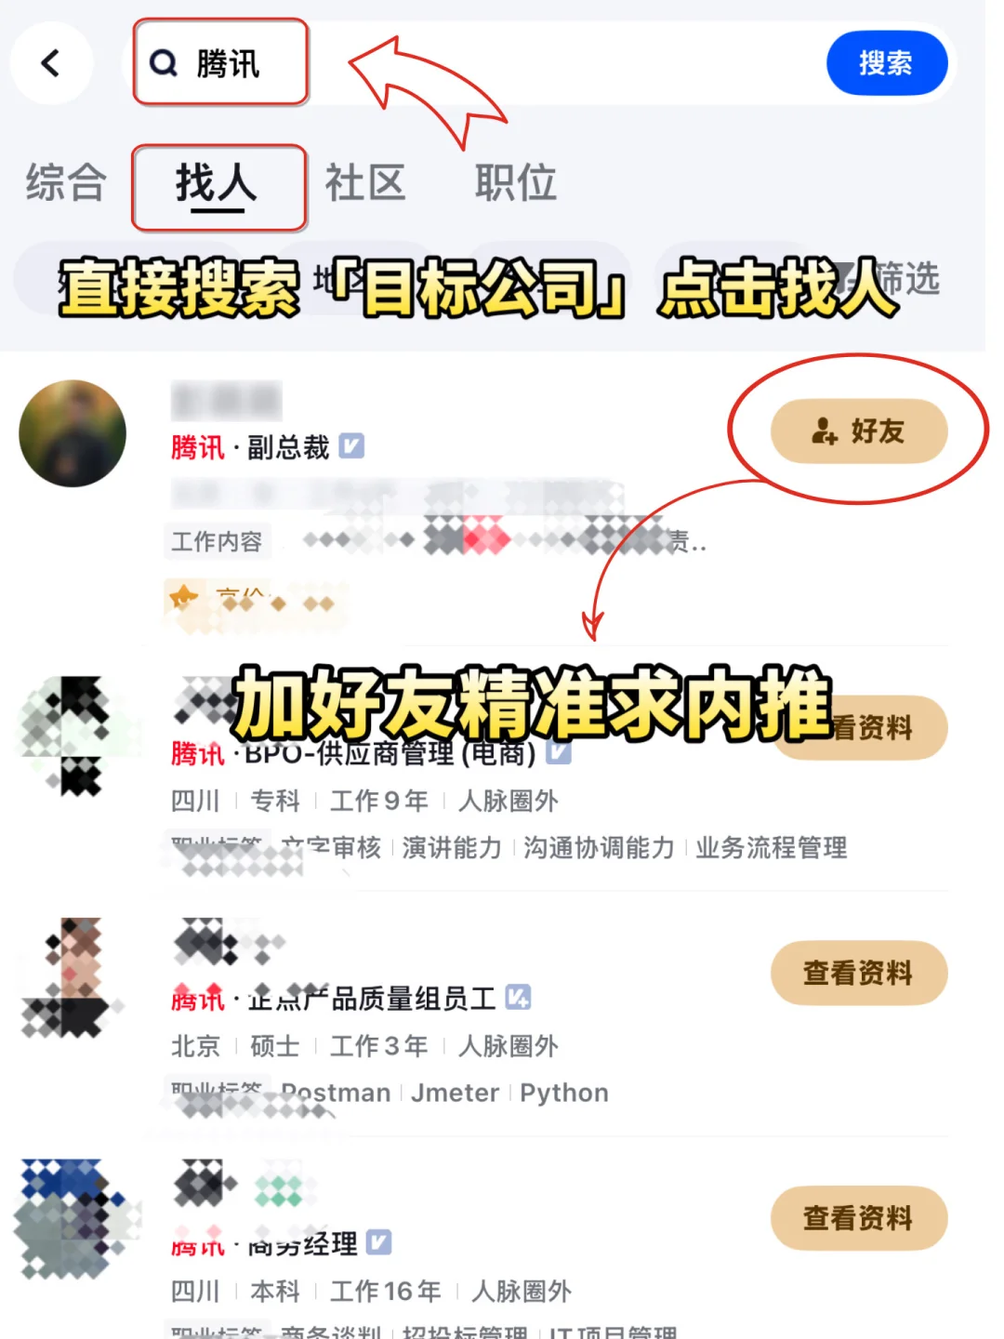Screen dimensions: 1004x1339
Task: View profile of the Beijing 硕士 user
Action: [859, 973]
